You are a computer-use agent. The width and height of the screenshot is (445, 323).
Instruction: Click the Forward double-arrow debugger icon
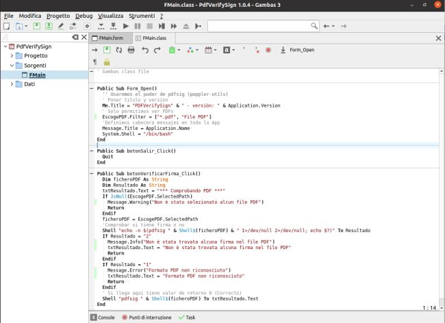(174, 26)
